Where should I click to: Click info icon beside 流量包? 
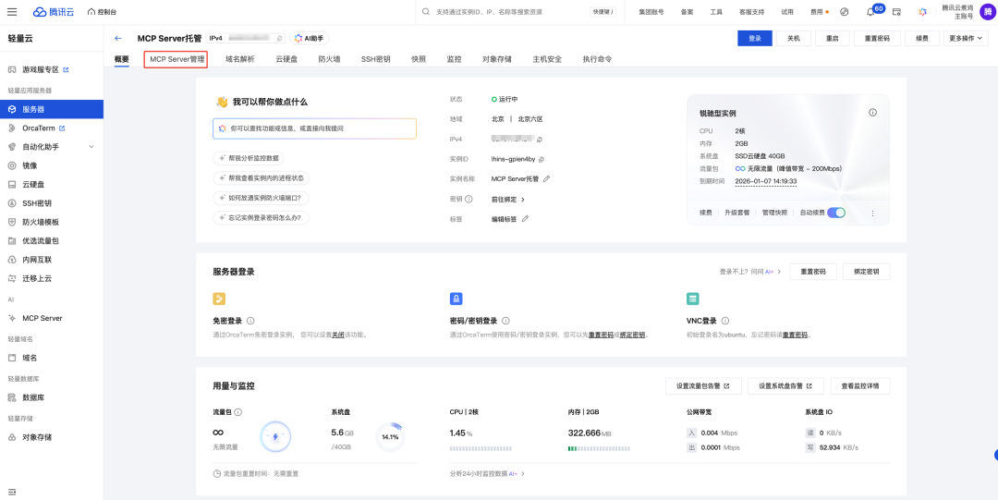click(238, 412)
